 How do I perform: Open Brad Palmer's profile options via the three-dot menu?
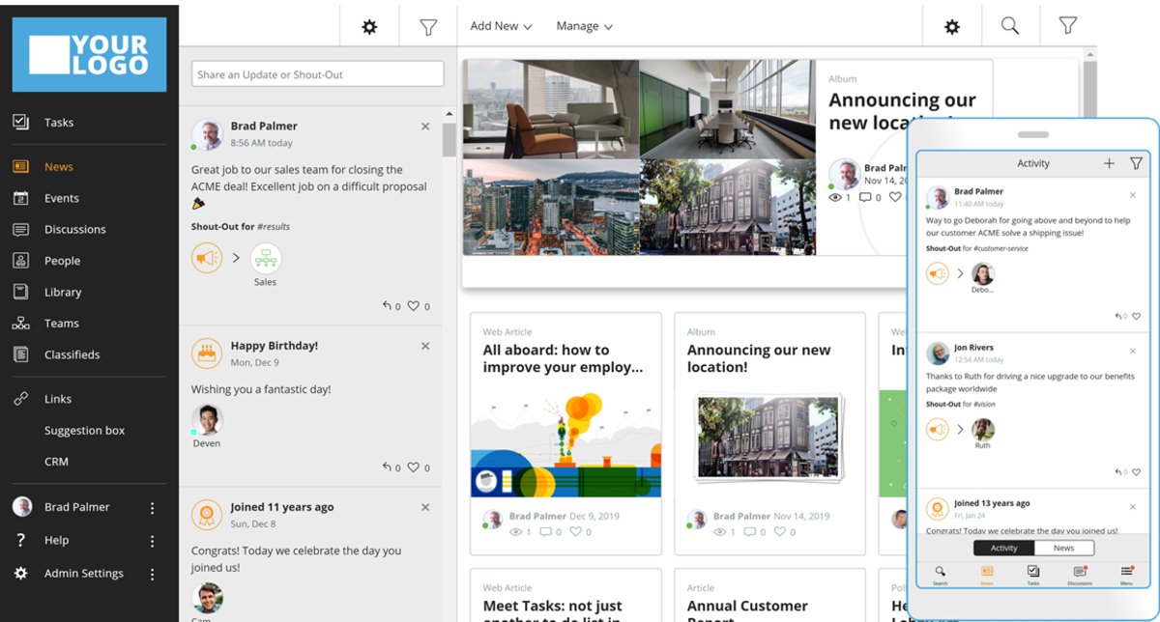[152, 506]
